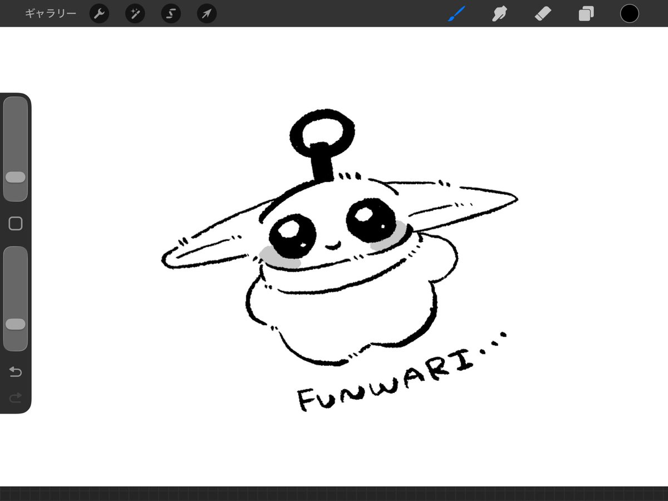Open the Adjustments magic wand menu

[135, 13]
